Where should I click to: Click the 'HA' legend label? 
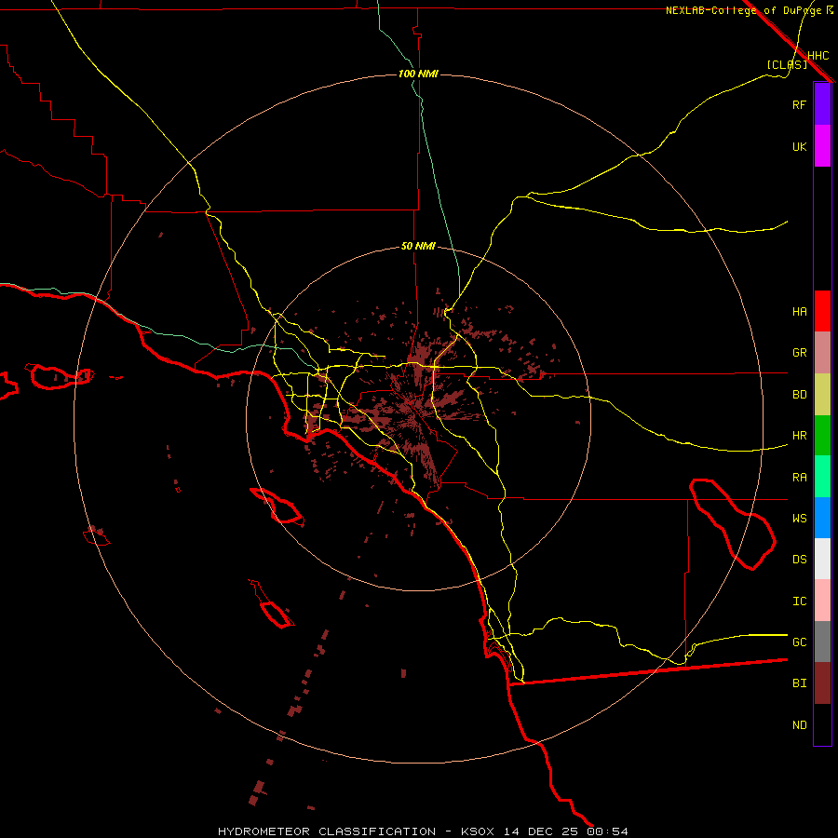pyautogui.click(x=800, y=311)
